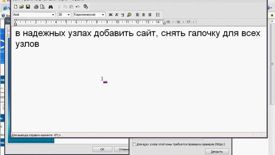This screenshot has width=275, height=155.
Task: Place cursor at the word 'узлов' on line two
Action: tap(27, 44)
